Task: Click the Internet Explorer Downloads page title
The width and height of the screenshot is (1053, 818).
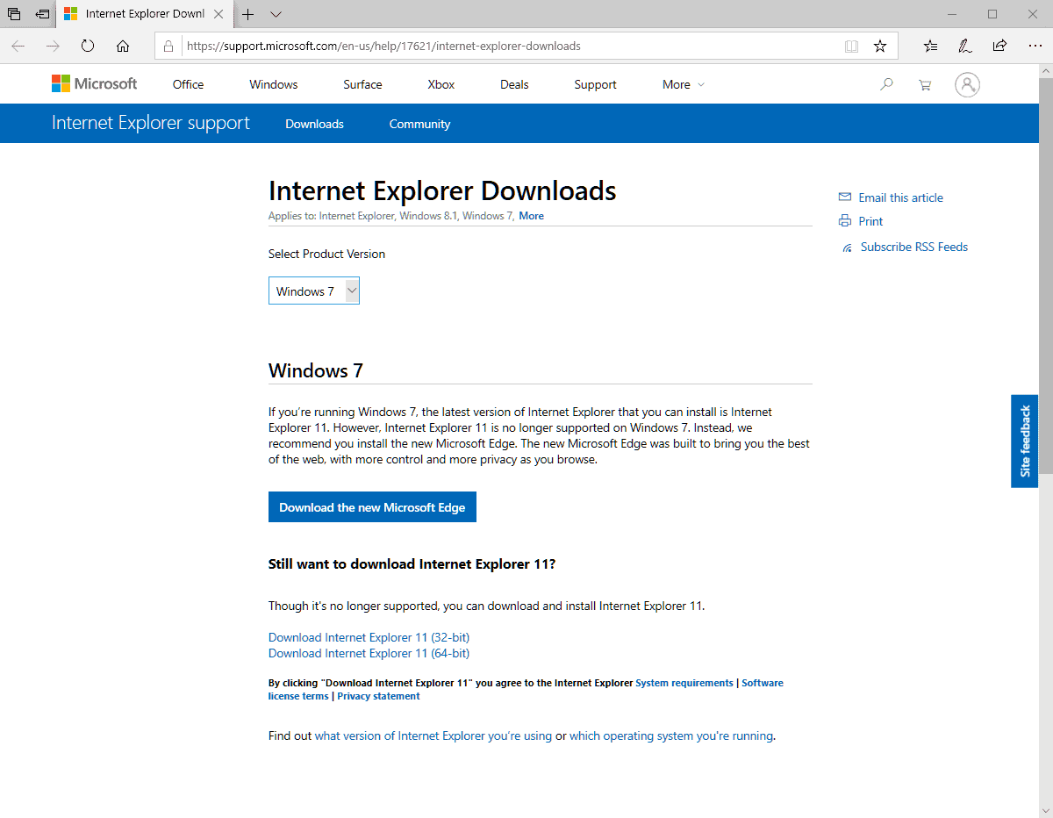Action: pyautogui.click(x=442, y=190)
